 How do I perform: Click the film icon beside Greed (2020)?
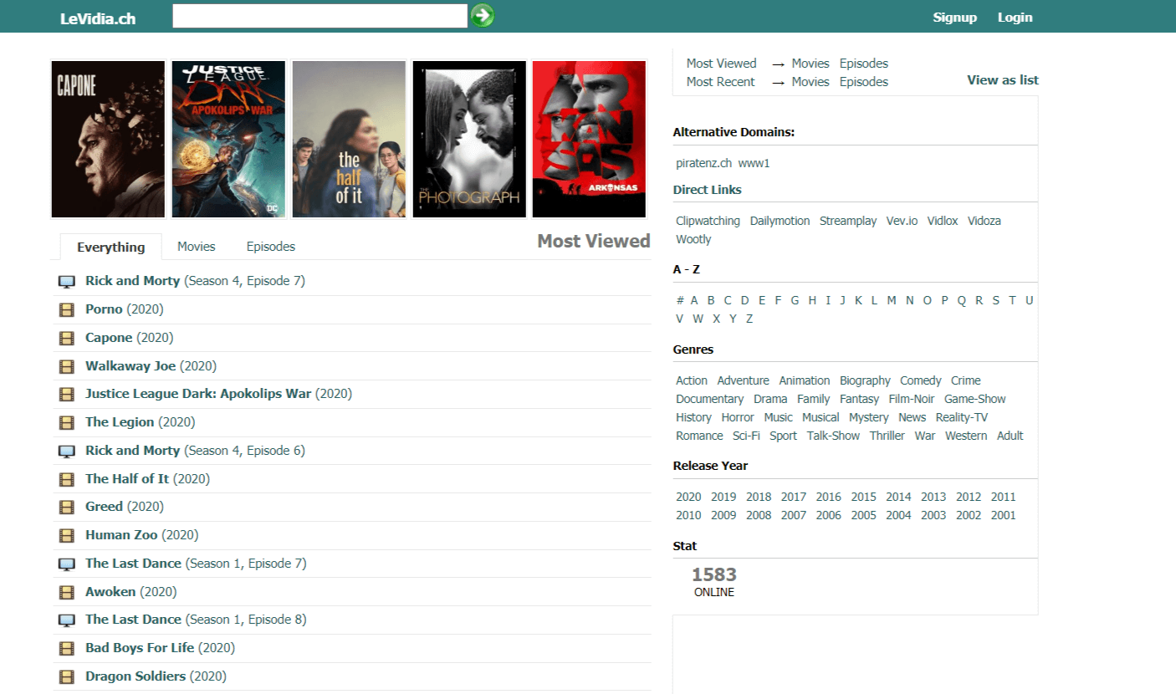[67, 508]
